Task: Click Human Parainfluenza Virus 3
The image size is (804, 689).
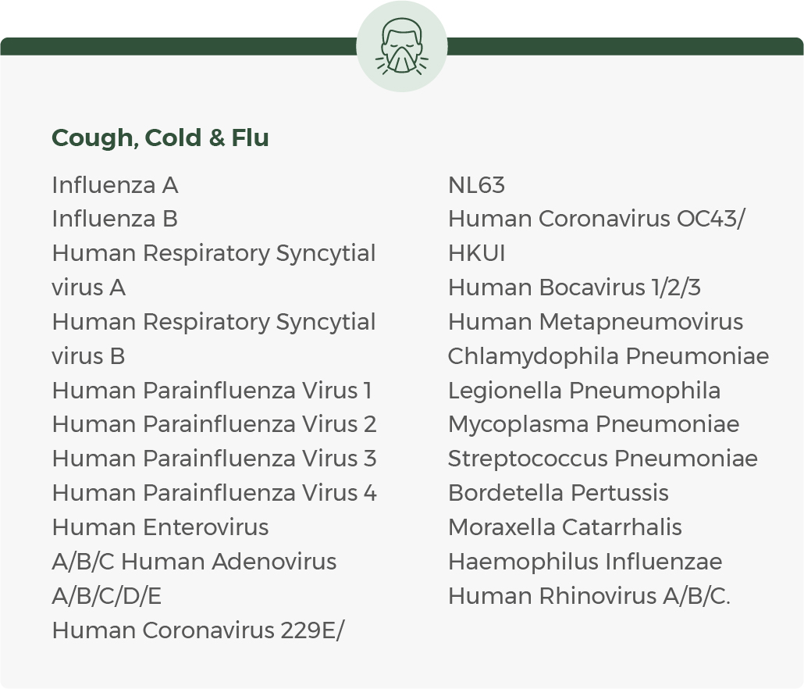Action: point(214,459)
